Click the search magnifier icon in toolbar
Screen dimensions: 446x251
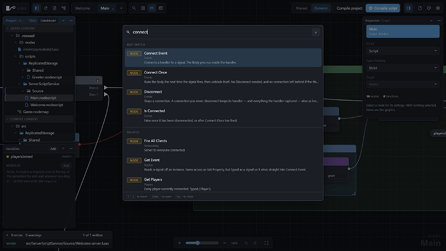(x=134, y=8)
